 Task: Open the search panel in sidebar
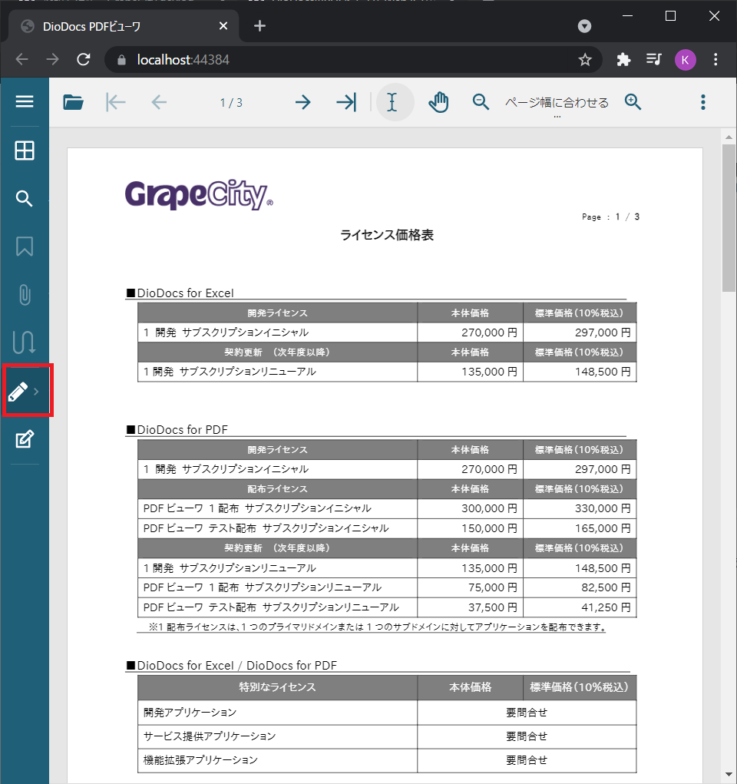[x=24, y=199]
